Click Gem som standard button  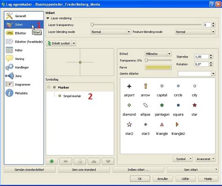point(84,170)
